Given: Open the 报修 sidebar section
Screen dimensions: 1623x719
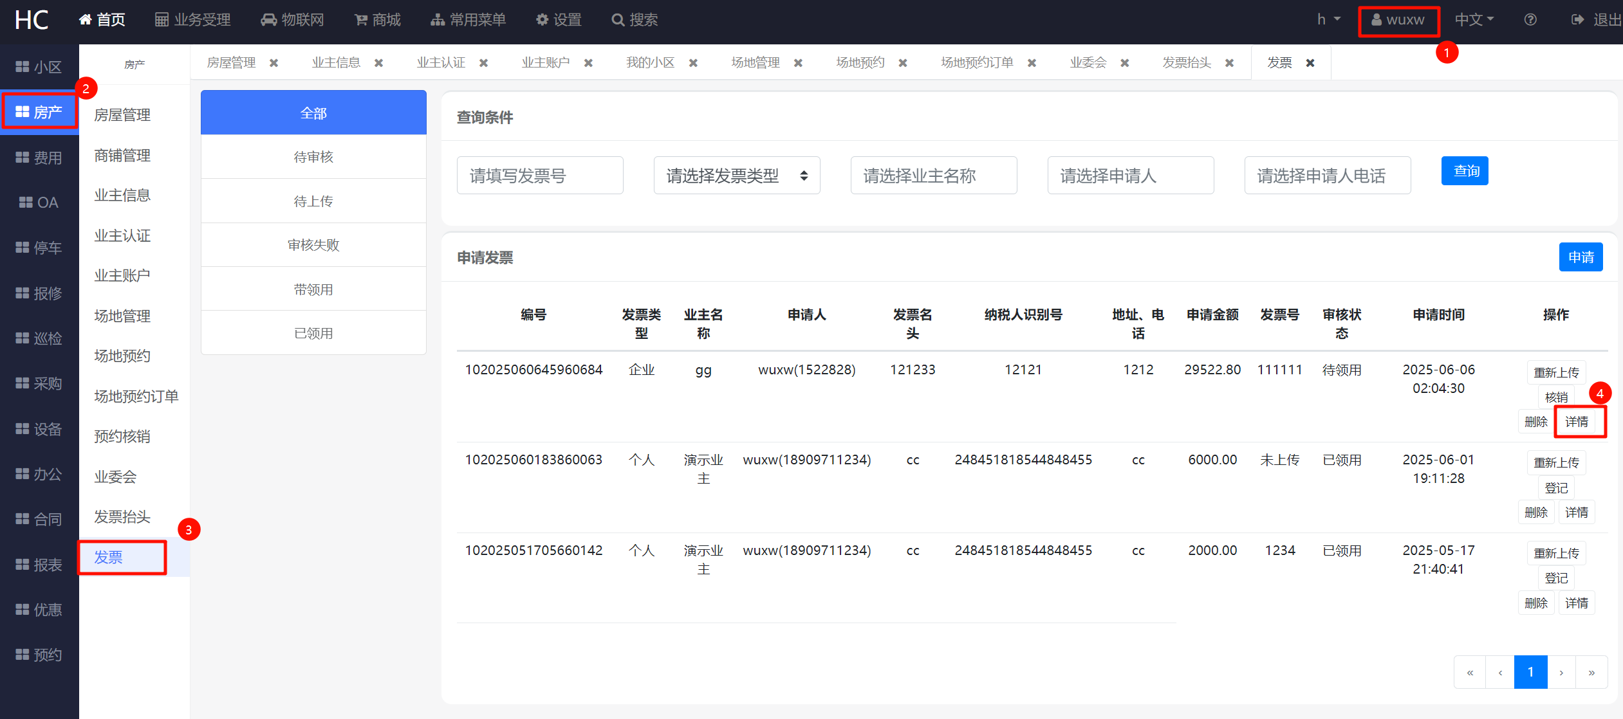Looking at the screenshot, I should 39,293.
